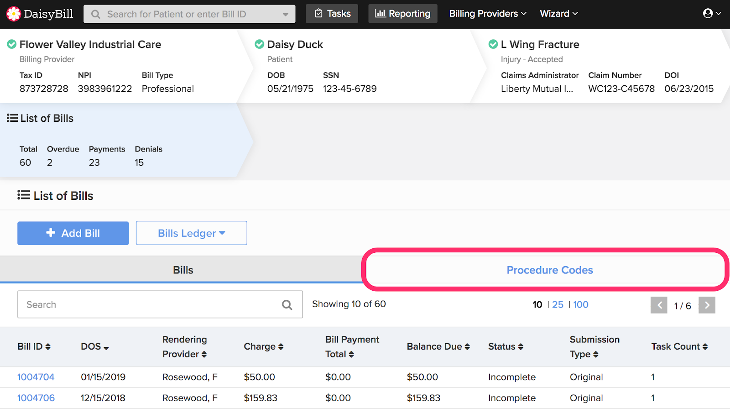Go to previous page arrow
The image size is (730, 413).
coord(659,305)
